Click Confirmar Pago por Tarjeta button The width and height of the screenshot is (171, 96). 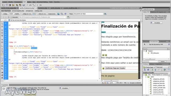[115, 68]
